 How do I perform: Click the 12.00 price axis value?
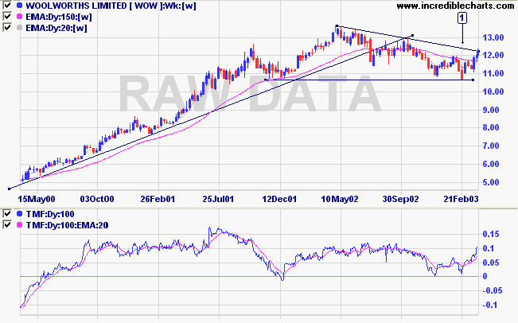(x=493, y=55)
